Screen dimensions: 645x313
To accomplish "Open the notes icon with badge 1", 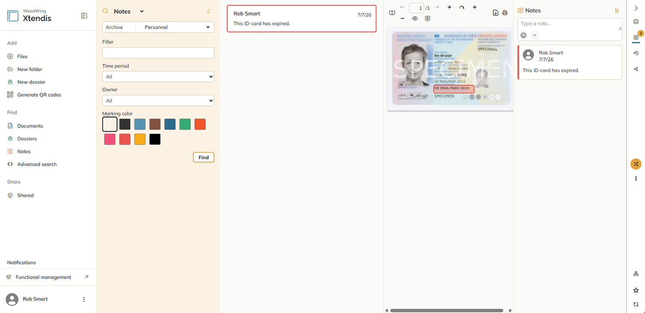I will 636,37.
